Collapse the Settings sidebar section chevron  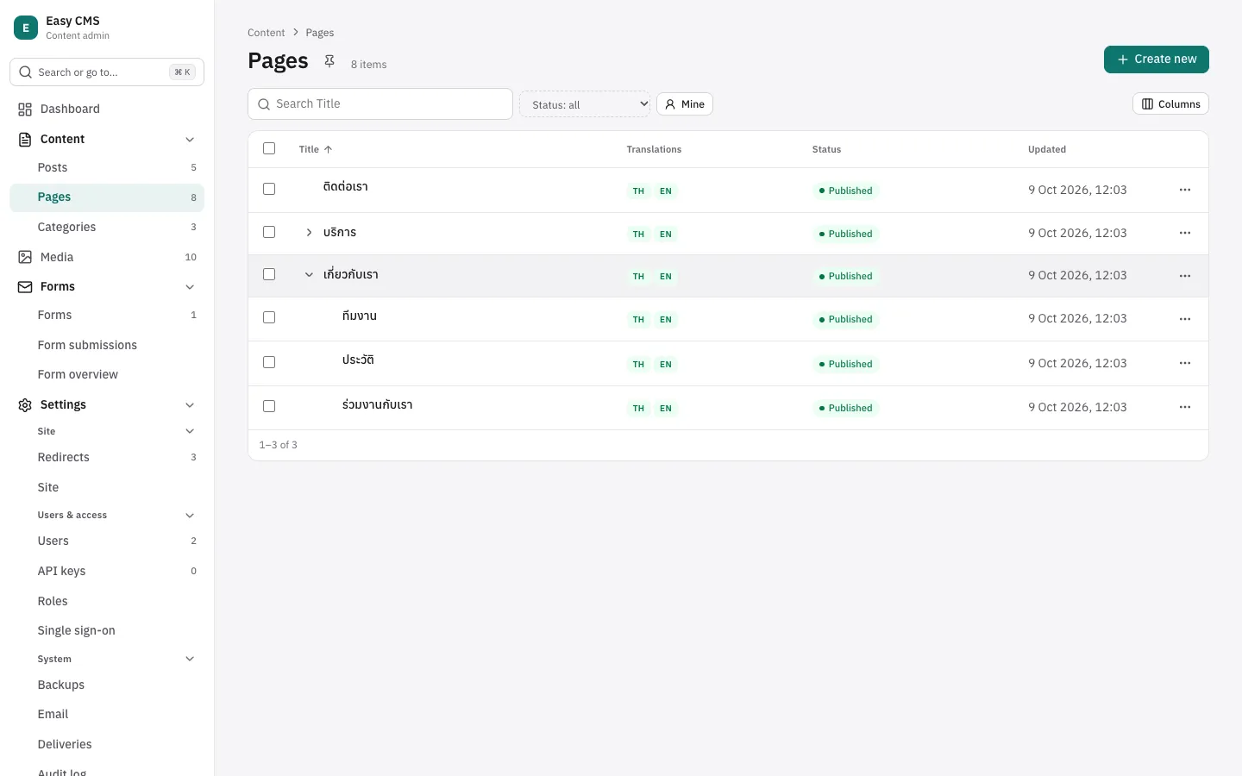pyautogui.click(x=190, y=405)
